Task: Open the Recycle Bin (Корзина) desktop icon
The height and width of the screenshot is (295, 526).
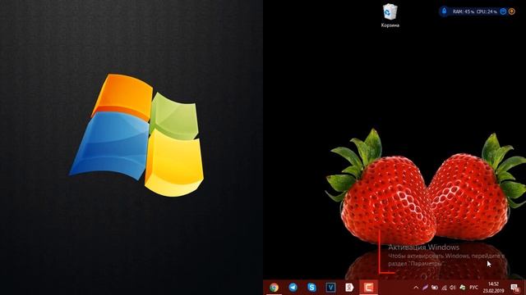Action: coord(390,16)
